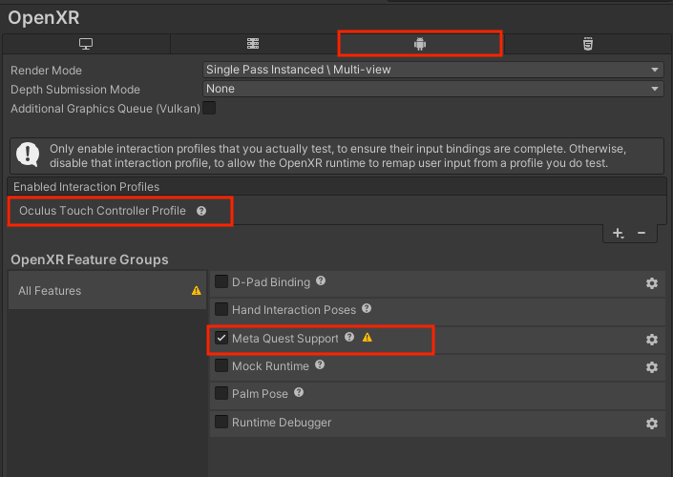Image resolution: width=673 pixels, height=477 pixels.
Task: Add an interaction profile with plus button
Action: coord(618,233)
